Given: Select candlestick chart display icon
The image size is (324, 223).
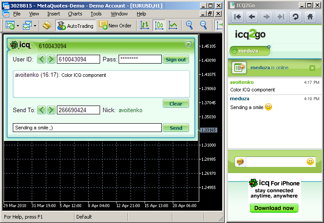Looking at the screenshot, I should click(x=159, y=26).
